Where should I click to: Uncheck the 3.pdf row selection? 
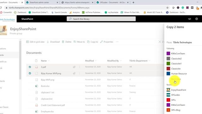pos(30,67)
